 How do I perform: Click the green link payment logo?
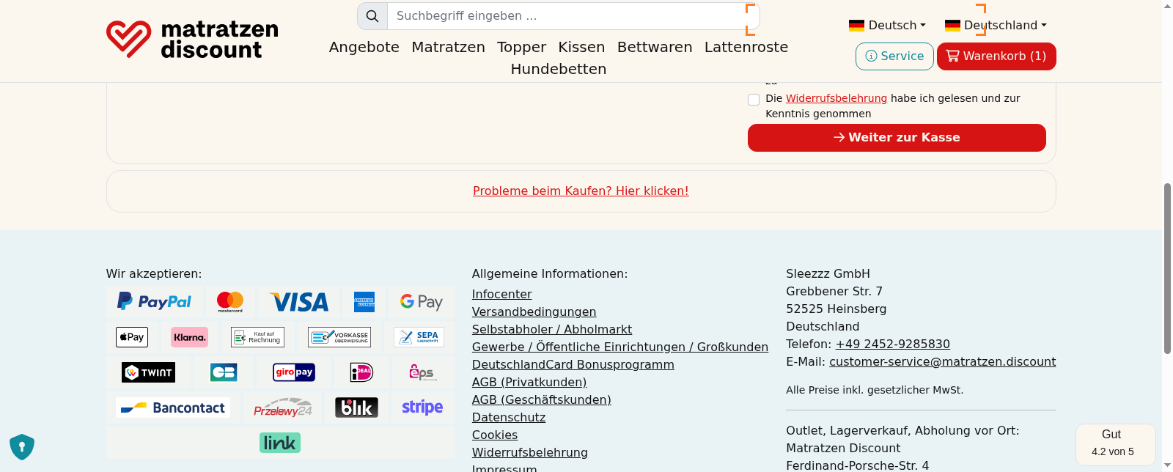coord(280,443)
